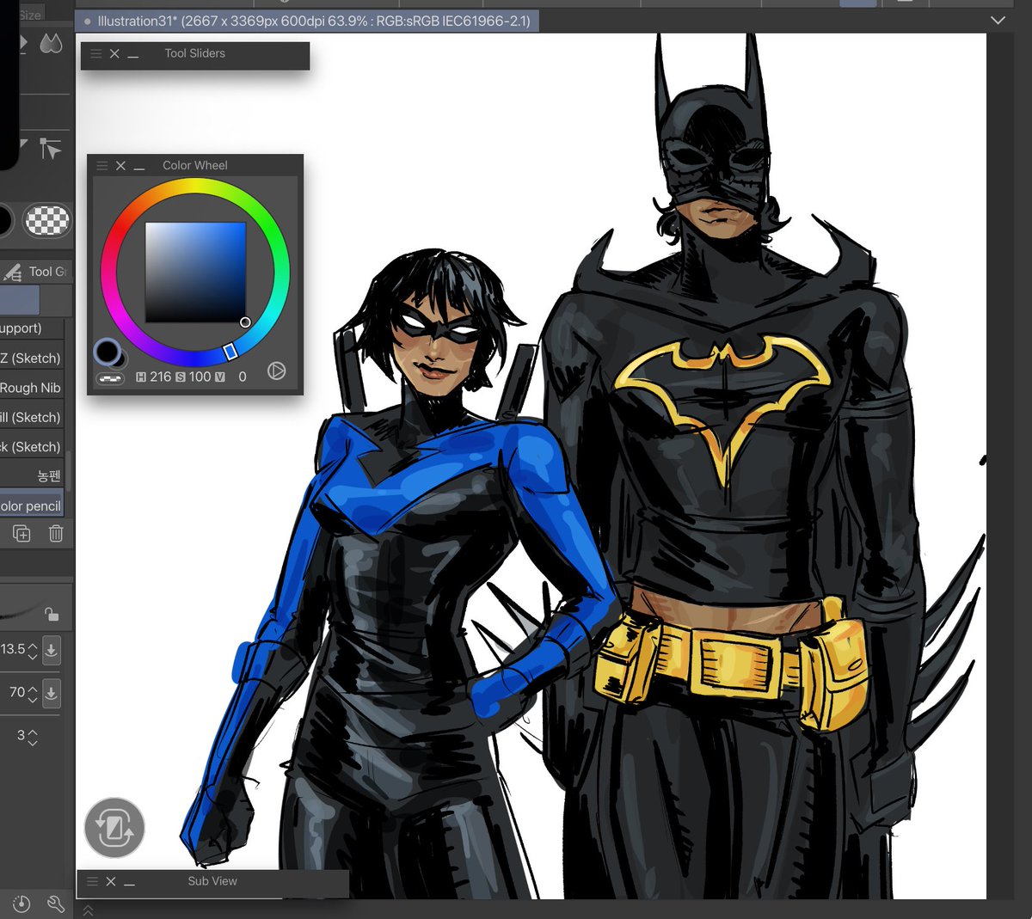This screenshot has width=1032, height=919.
Task: Close the Sub View panel
Action: click(111, 882)
